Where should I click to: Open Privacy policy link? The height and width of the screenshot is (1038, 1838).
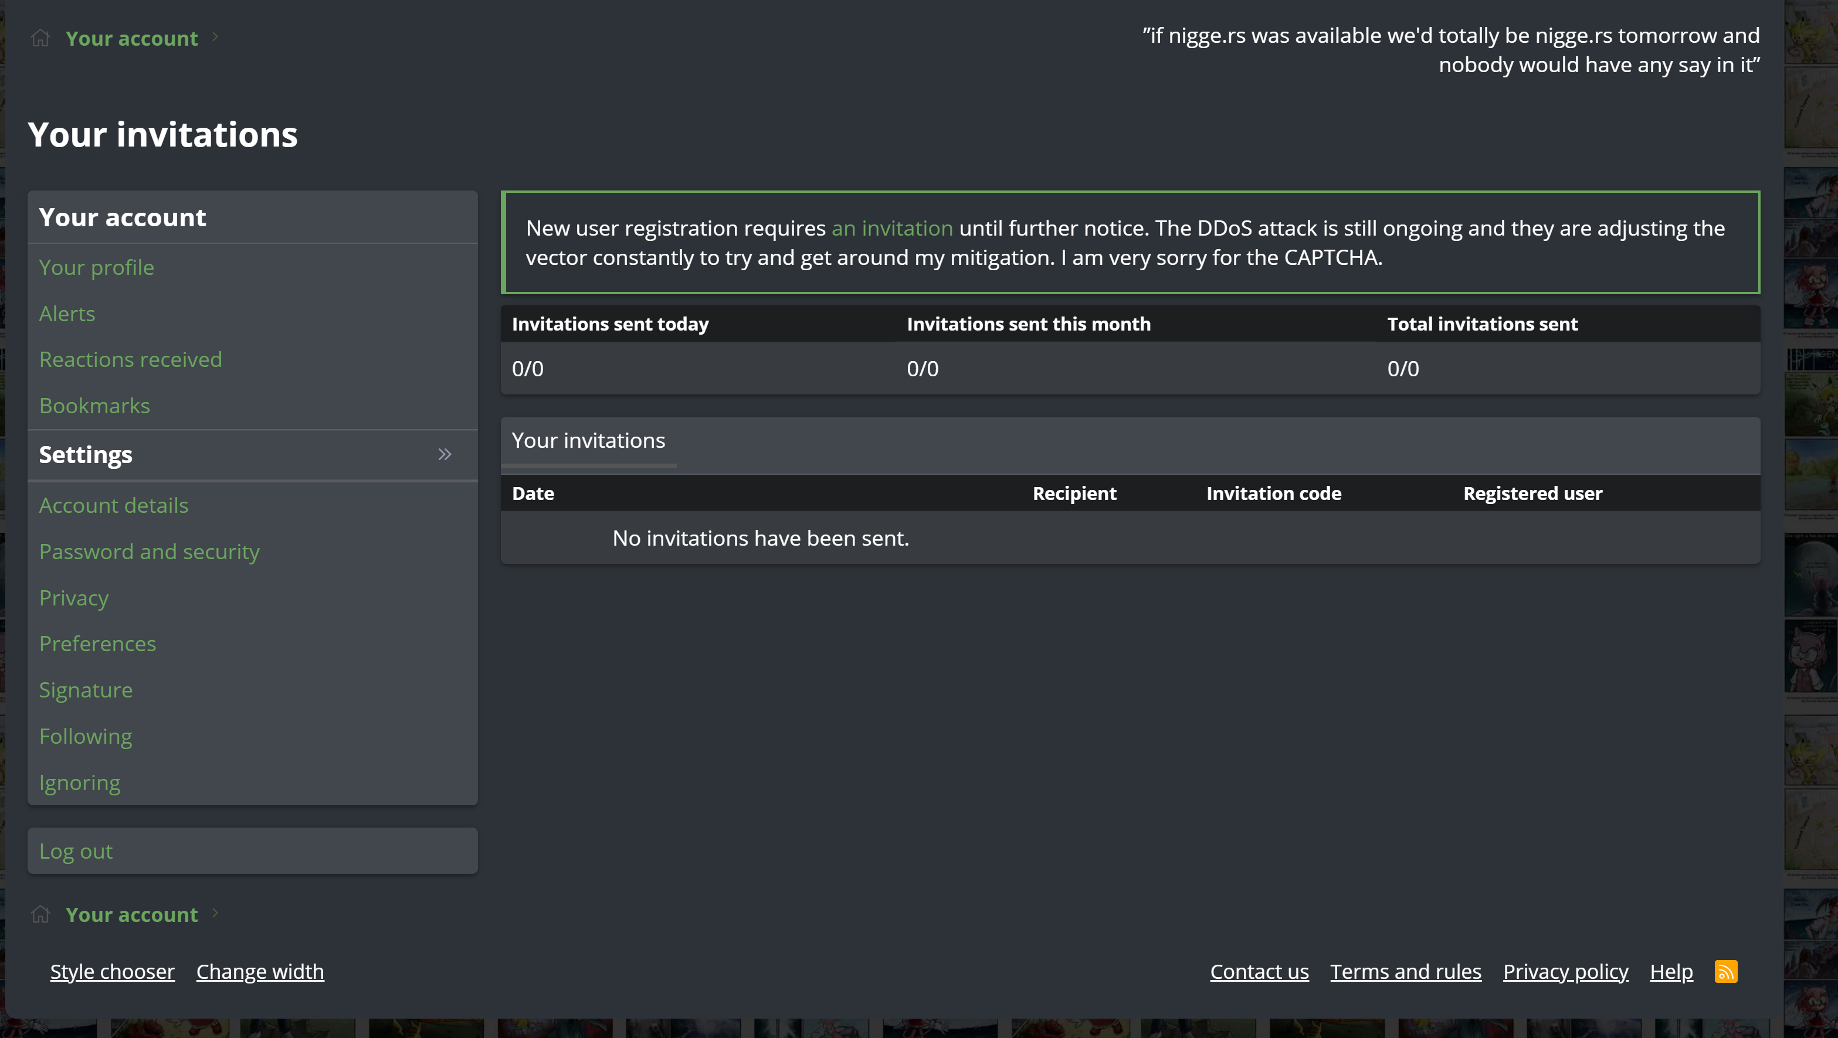(1565, 972)
